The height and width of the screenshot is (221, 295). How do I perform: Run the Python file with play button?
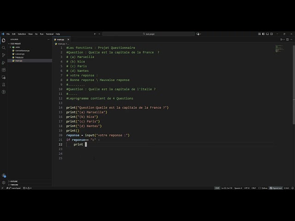[282, 40]
